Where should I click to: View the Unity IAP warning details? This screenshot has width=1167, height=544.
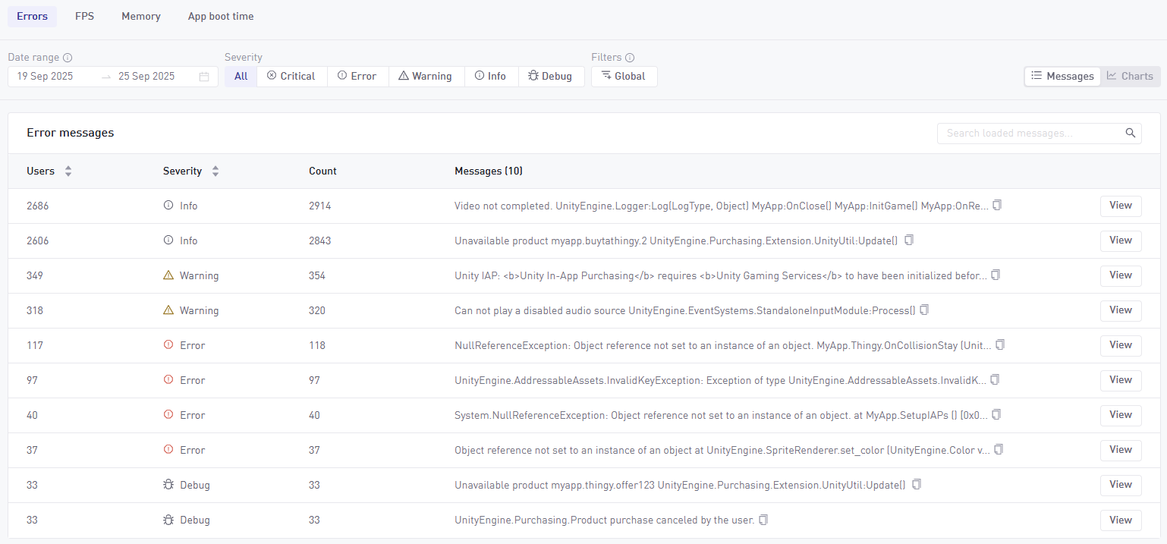(1120, 275)
